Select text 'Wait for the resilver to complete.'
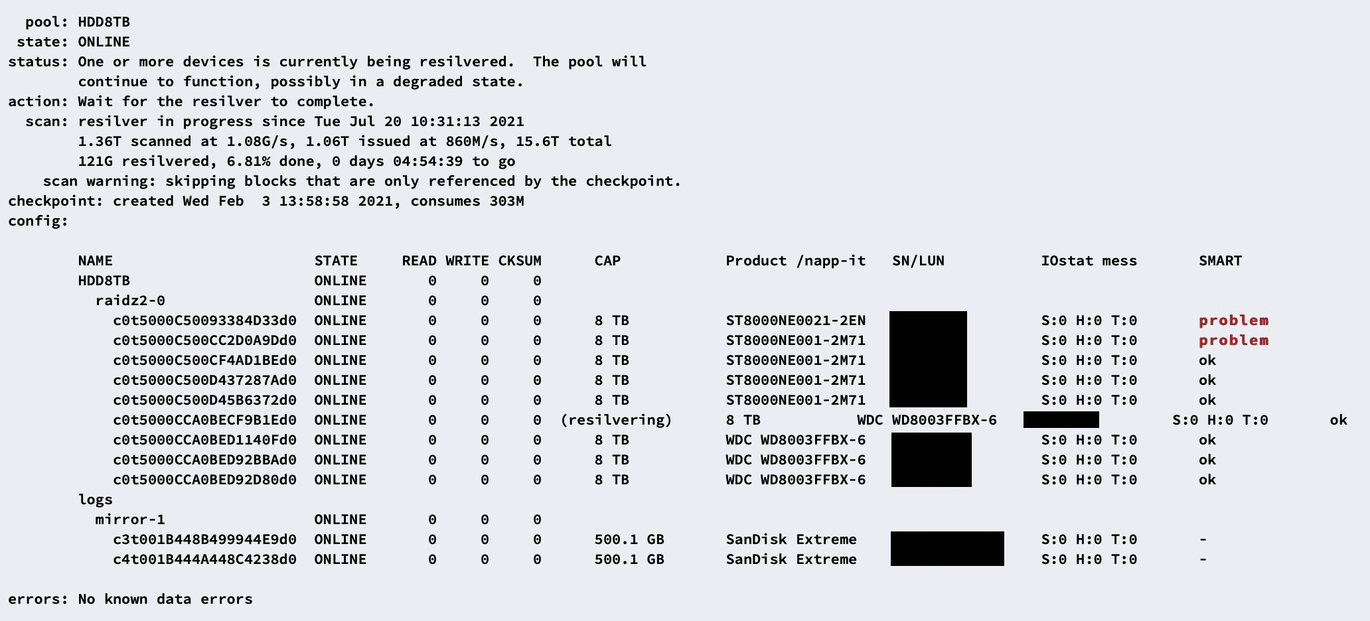The width and height of the screenshot is (1370, 621). [226, 102]
